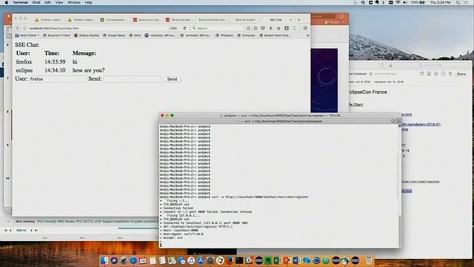The width and height of the screenshot is (474, 267).
Task: Click Share button in the notes window
Action: [461, 74]
